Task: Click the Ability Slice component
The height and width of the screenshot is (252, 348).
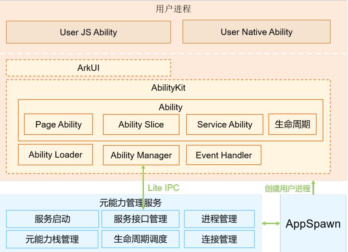Action: point(140,124)
